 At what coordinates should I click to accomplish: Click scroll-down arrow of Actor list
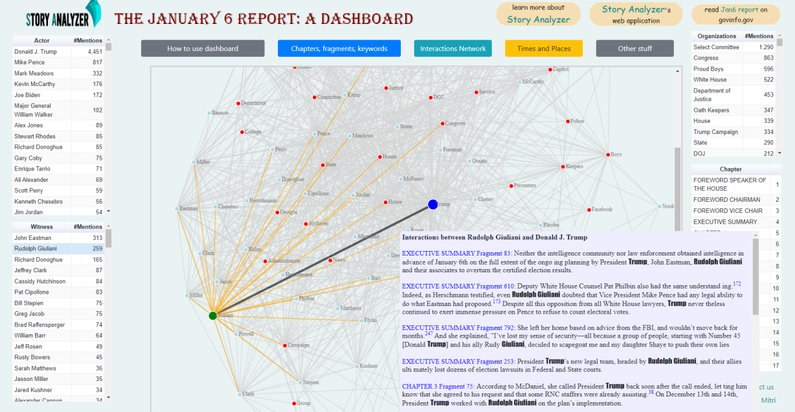coord(108,211)
